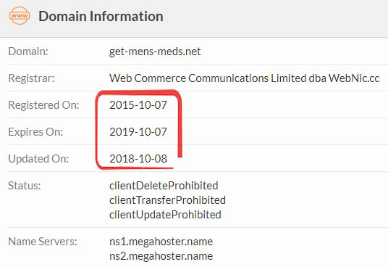The height and width of the screenshot is (267, 388).
Task: Click name server ns1.megahoster.name
Action: [x=161, y=242]
